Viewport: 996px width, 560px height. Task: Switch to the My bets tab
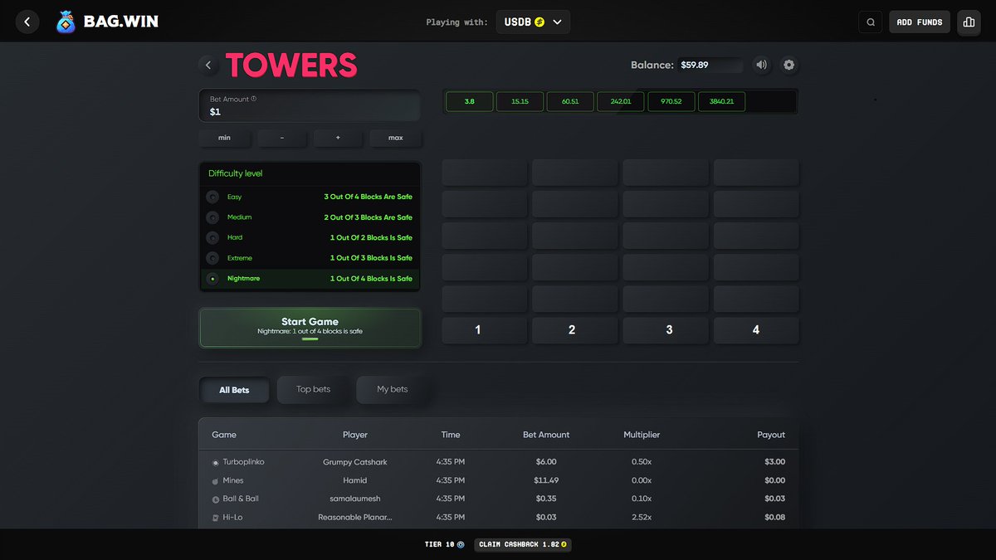[x=391, y=389]
